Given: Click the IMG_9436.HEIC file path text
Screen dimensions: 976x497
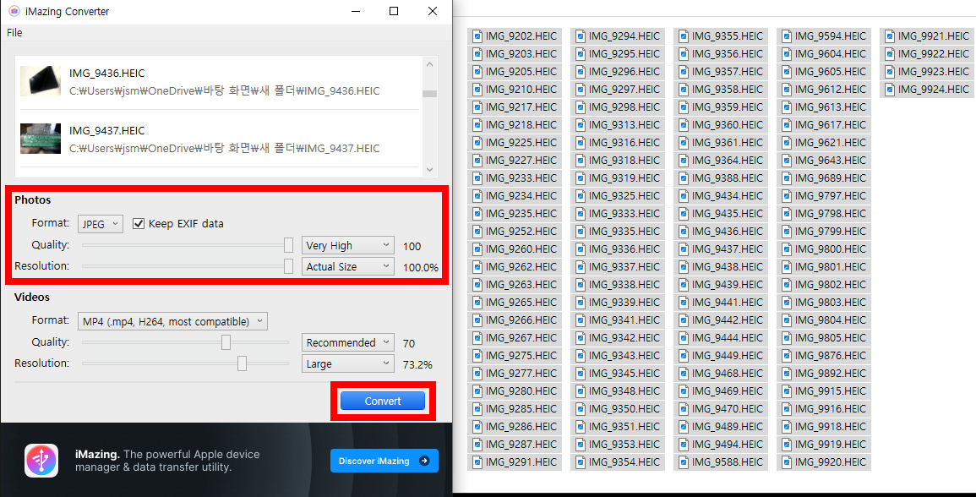Looking at the screenshot, I should 224,91.
